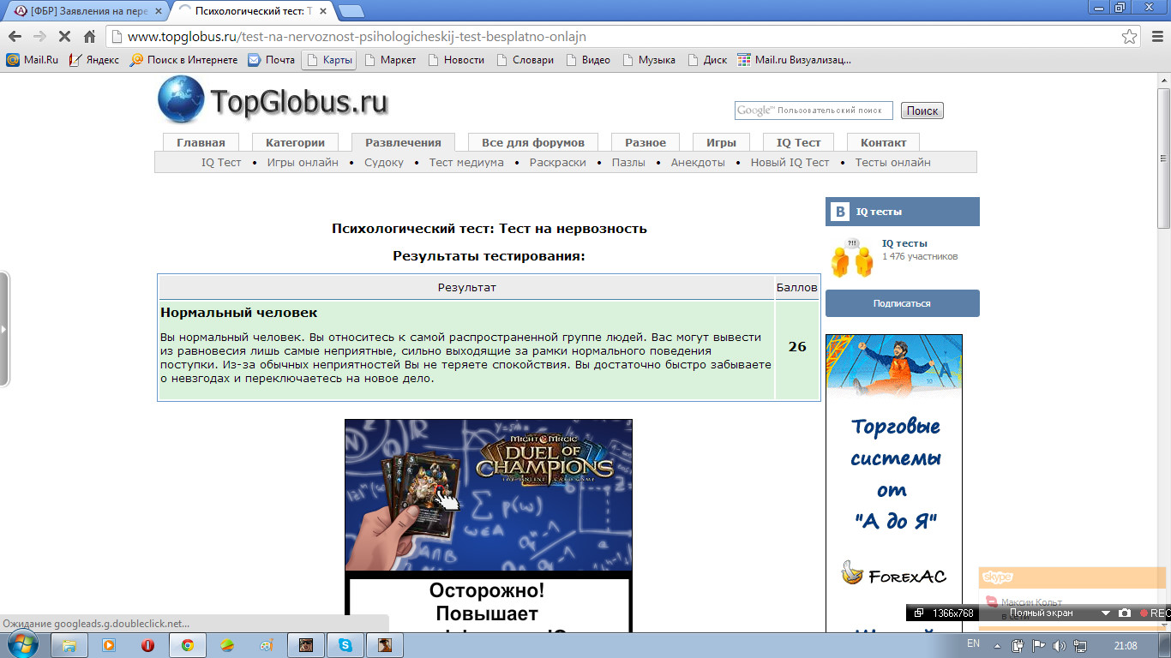
Task: Expand the Полный экран capture mode dropdown
Action: tap(1105, 613)
